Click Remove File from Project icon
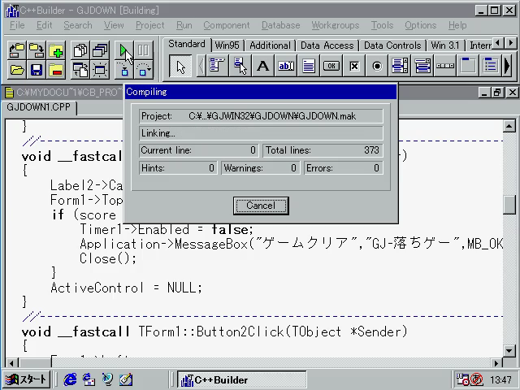Screen dimensions: 520x390 tap(56, 70)
